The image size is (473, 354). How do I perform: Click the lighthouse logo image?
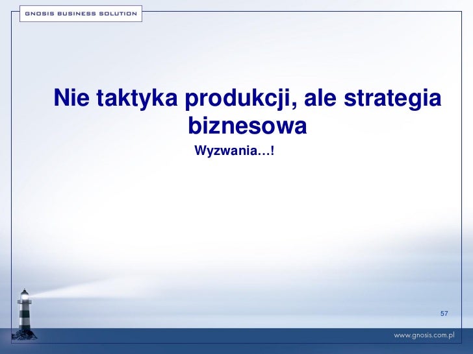[24, 314]
